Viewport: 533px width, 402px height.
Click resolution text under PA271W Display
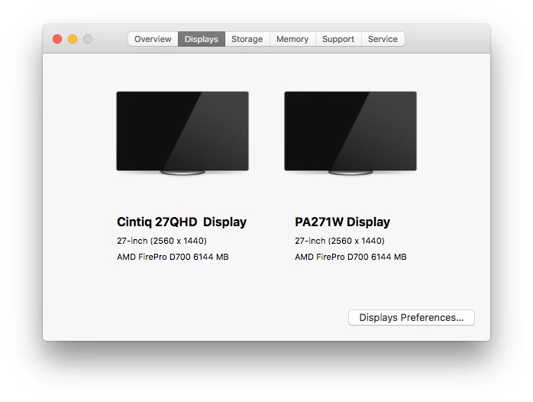pos(340,241)
